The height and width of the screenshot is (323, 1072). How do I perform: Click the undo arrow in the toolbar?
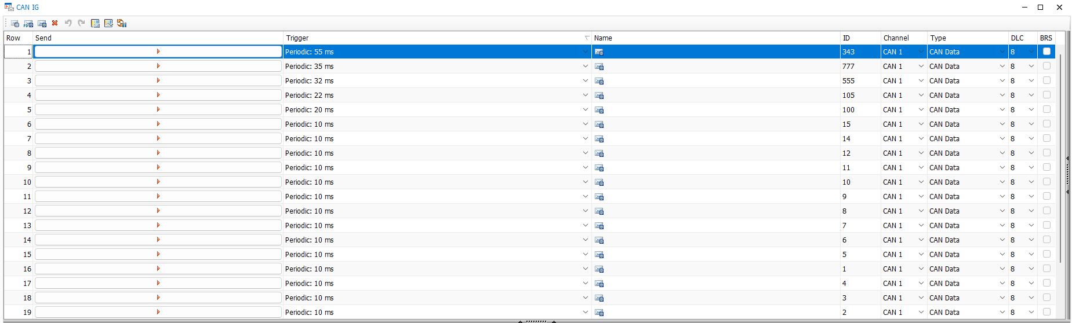coord(68,23)
